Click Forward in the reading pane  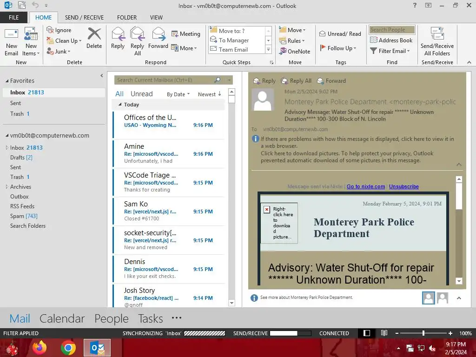point(331,81)
